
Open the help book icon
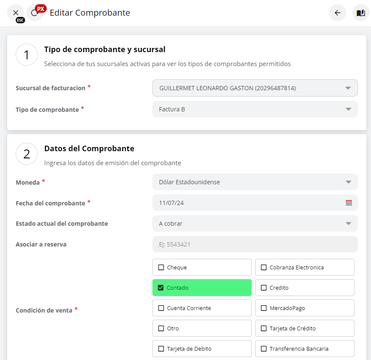click(x=361, y=13)
